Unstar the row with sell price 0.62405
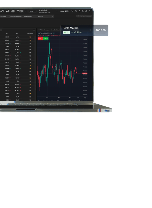The width and height of the screenshot is (152, 208). point(30,40)
